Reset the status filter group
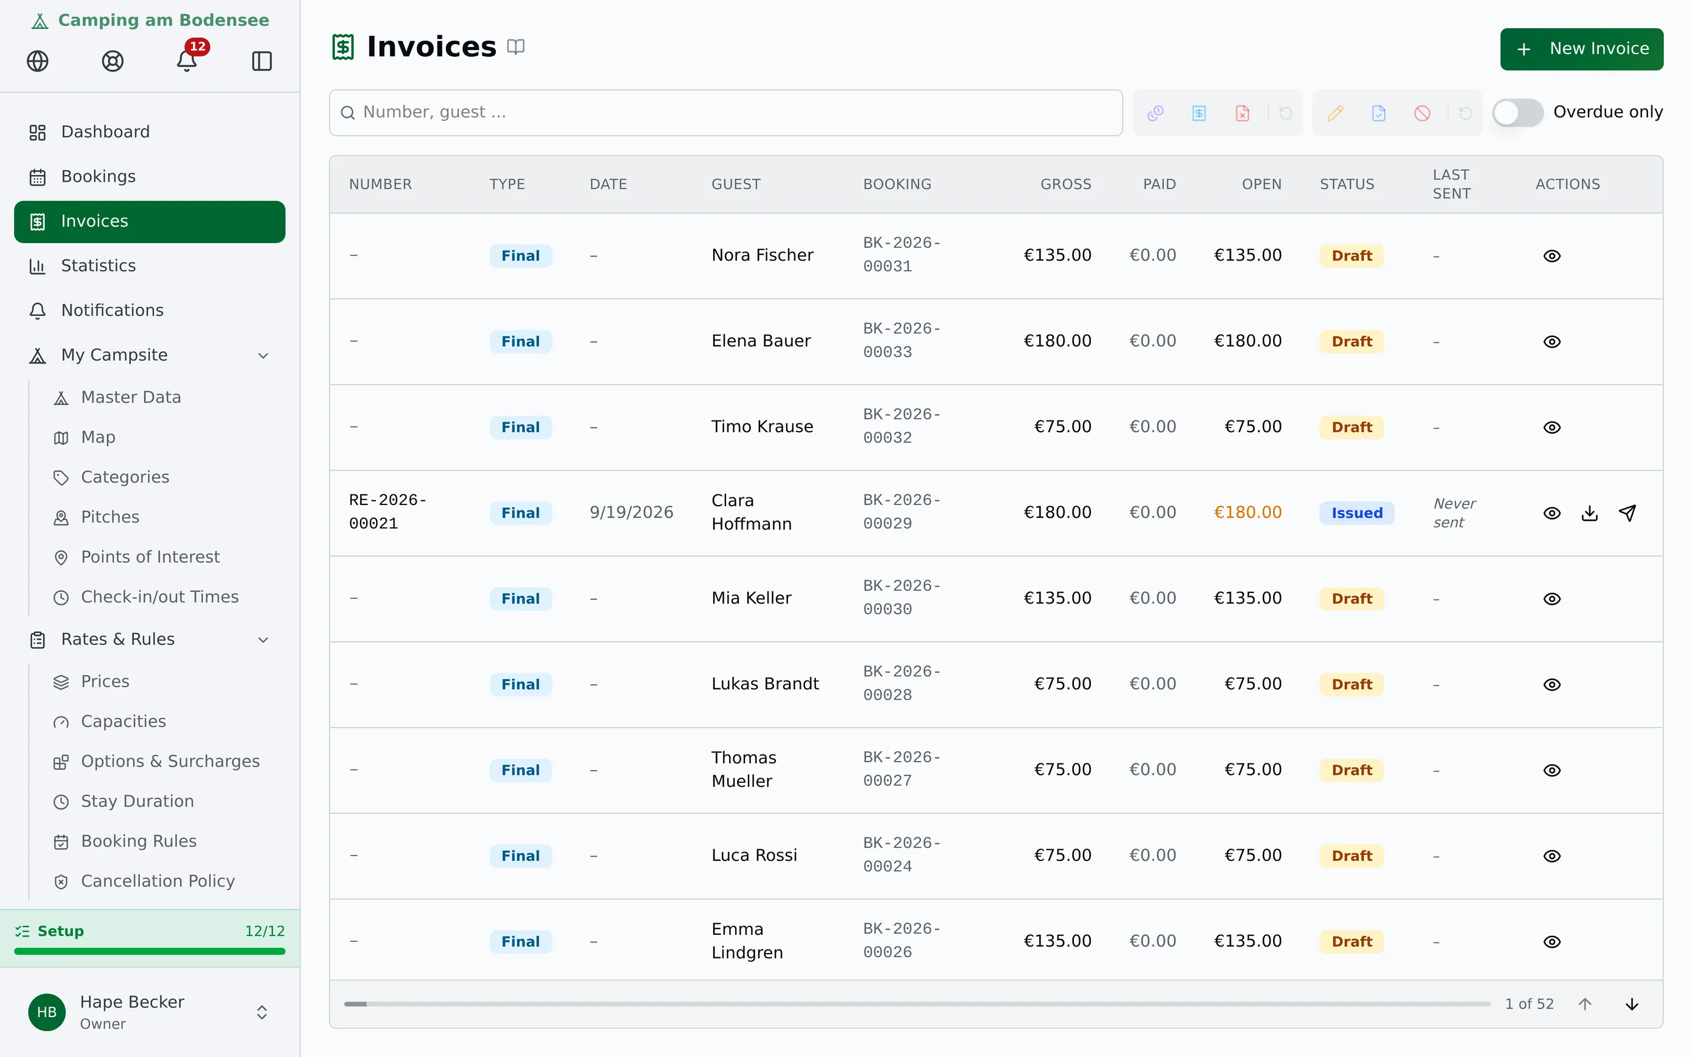 (1465, 113)
